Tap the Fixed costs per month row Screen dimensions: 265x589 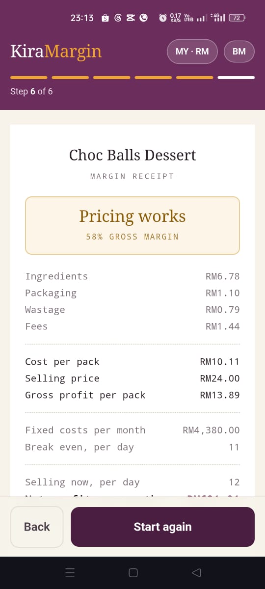(x=132, y=430)
